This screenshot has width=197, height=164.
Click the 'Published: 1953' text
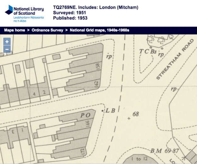coord(70,18)
